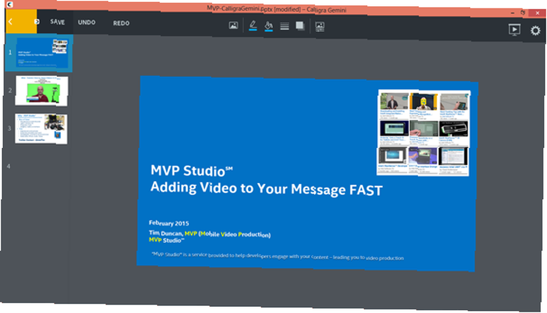The image size is (547, 313).
Task: Click 'Adding Video to Your Message FAST' text
Action: click(x=266, y=188)
